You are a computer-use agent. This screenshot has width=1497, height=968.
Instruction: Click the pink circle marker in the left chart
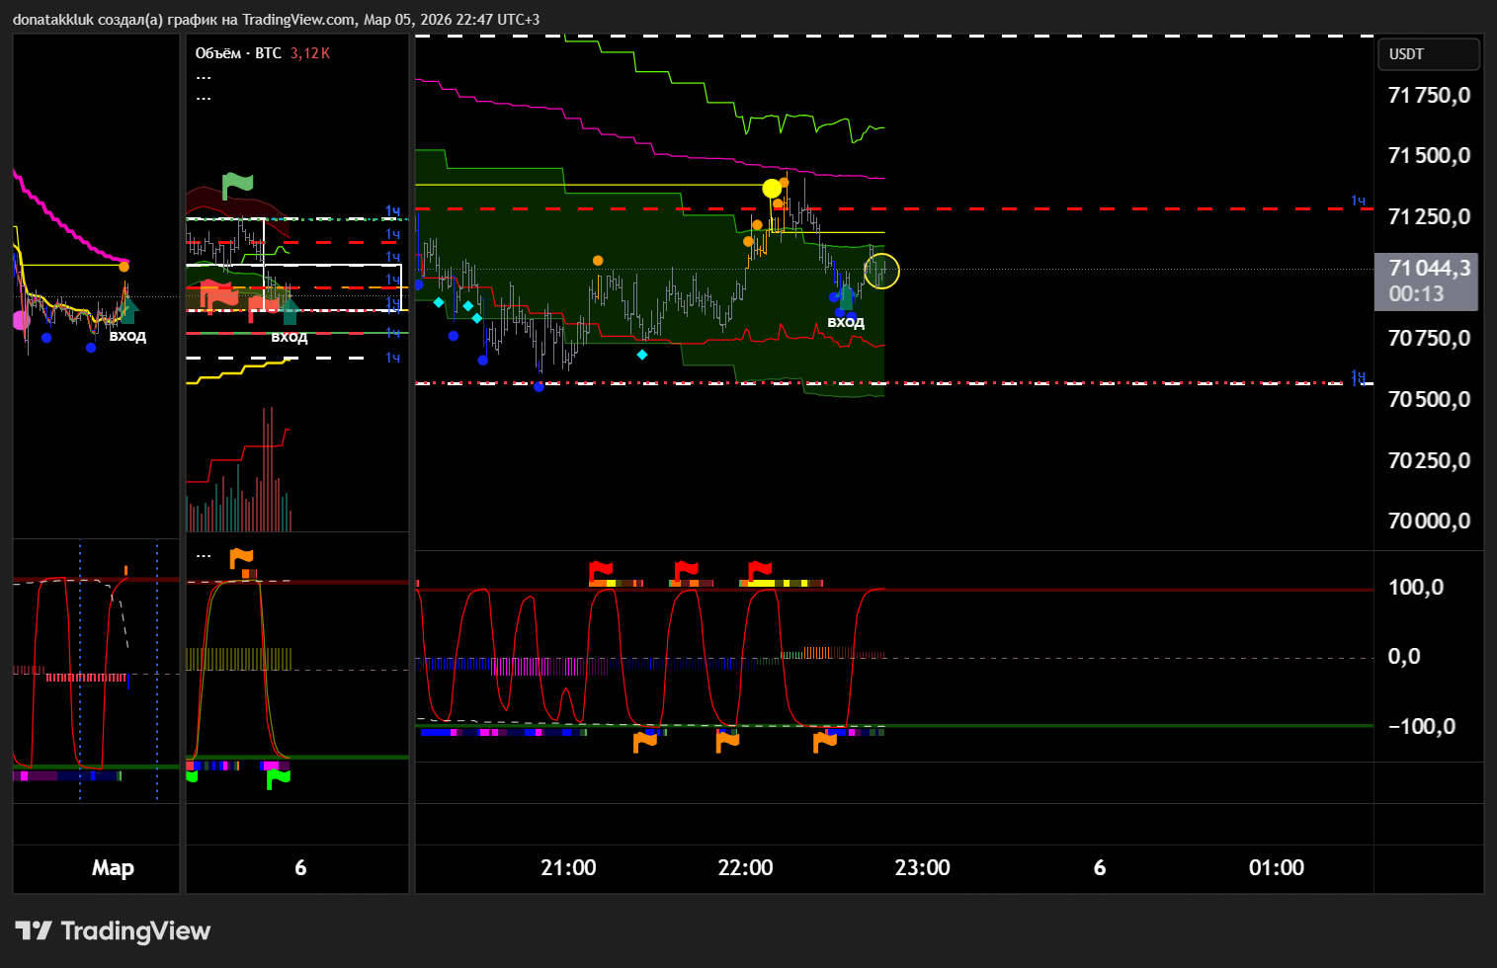pyautogui.click(x=21, y=320)
